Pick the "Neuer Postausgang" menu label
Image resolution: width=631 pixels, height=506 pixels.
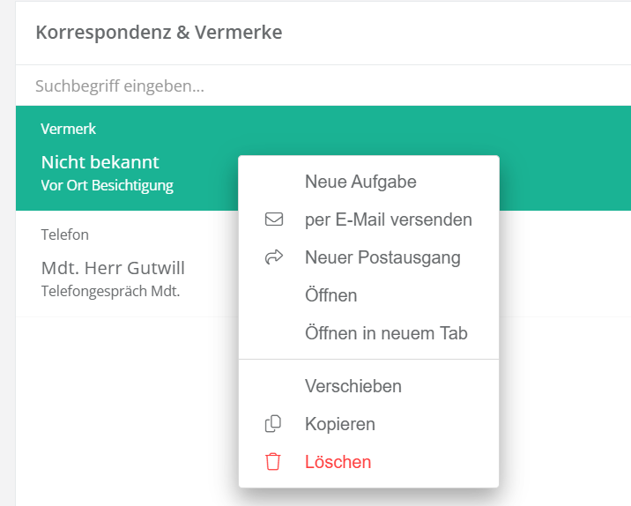382,257
